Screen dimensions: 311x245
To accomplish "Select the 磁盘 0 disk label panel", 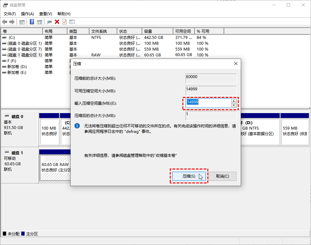I will point(19,129).
